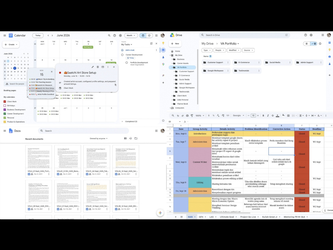The image size is (333, 250).
Task: Click Add a task link
Action: pos(130,50)
